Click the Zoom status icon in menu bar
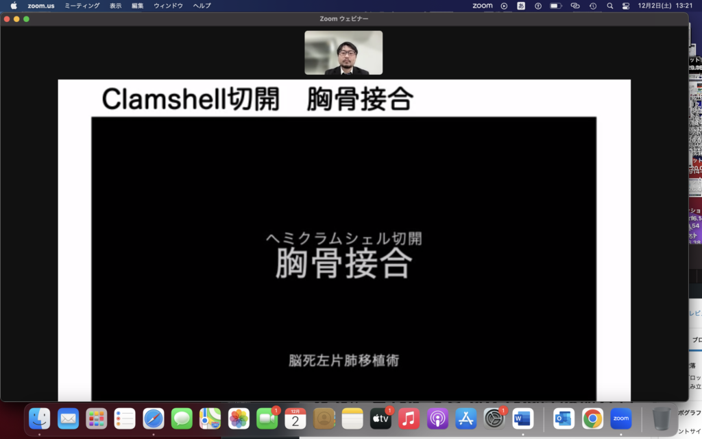Screen dimensions: 702x439 pyautogui.click(x=483, y=5)
